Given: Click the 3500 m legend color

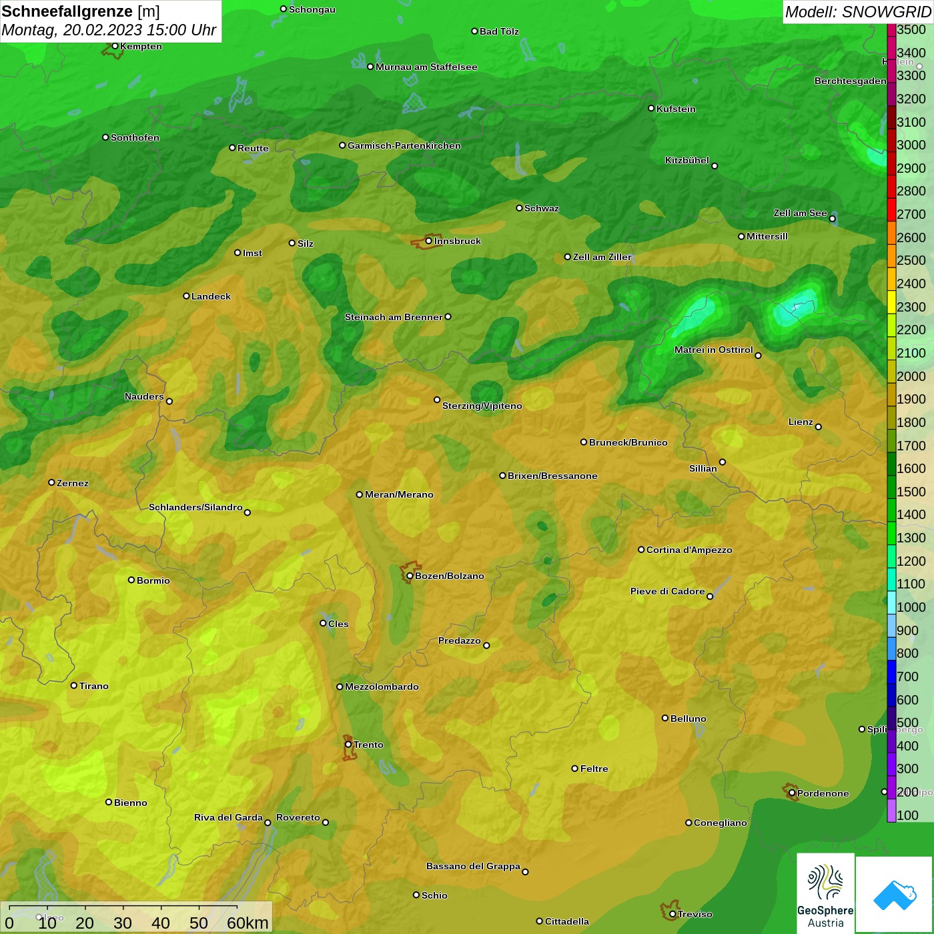Looking at the screenshot, I should pos(891,30).
